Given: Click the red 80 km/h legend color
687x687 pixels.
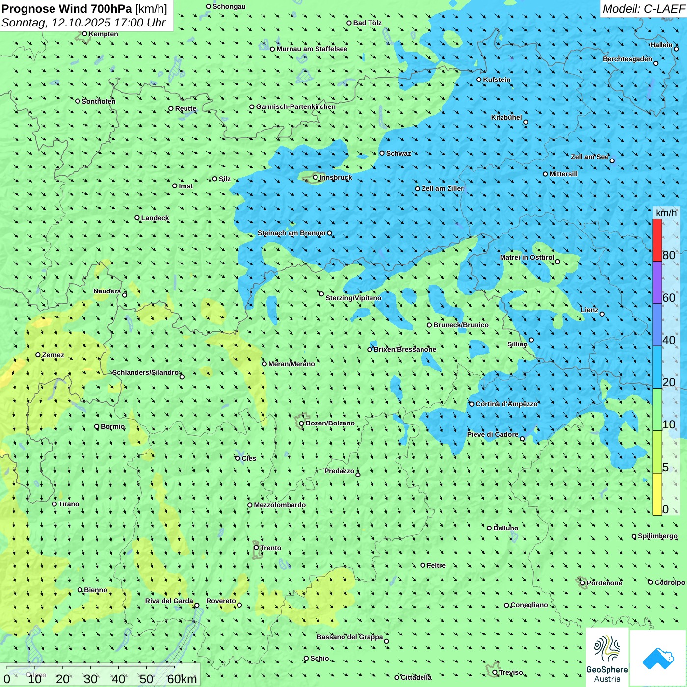Looking at the screenshot, I should coord(657,240).
